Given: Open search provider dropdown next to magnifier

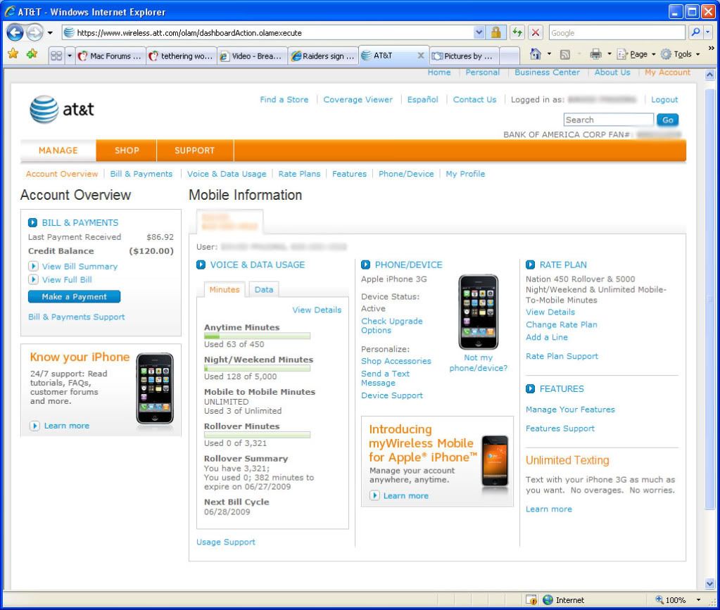Looking at the screenshot, I should (x=707, y=32).
